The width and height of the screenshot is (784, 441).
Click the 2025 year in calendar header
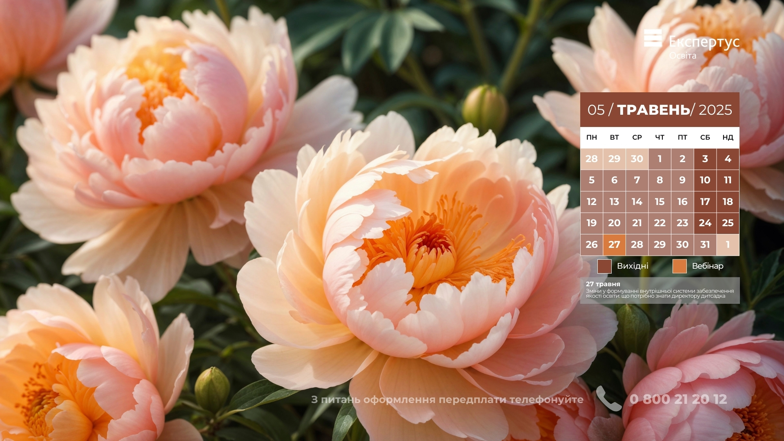click(x=715, y=110)
